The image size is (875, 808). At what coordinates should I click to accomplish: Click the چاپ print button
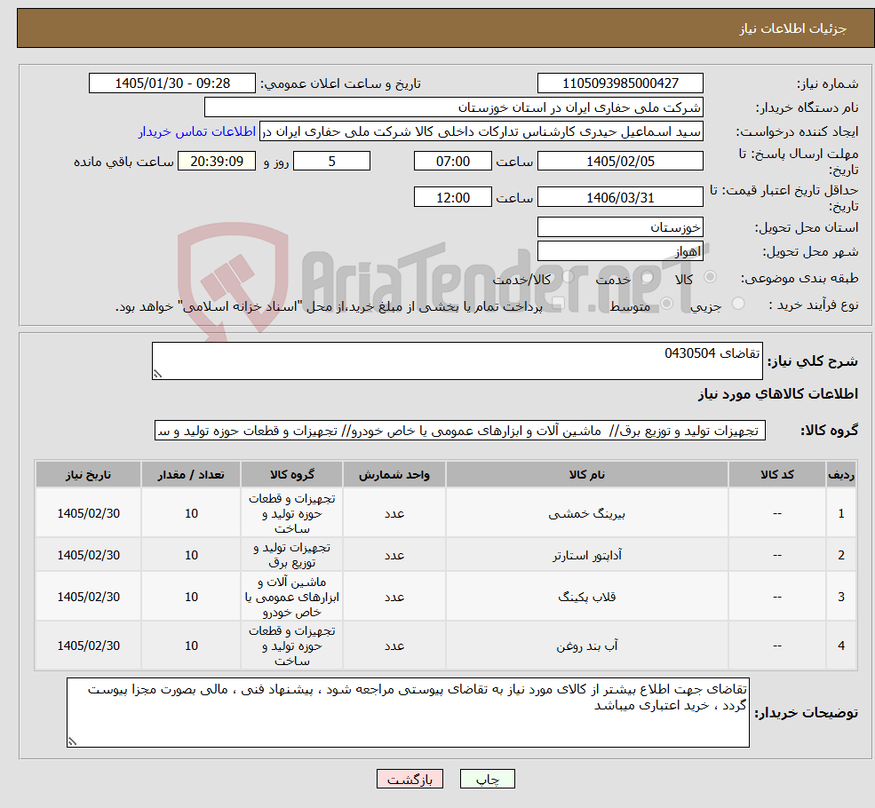coord(487,779)
